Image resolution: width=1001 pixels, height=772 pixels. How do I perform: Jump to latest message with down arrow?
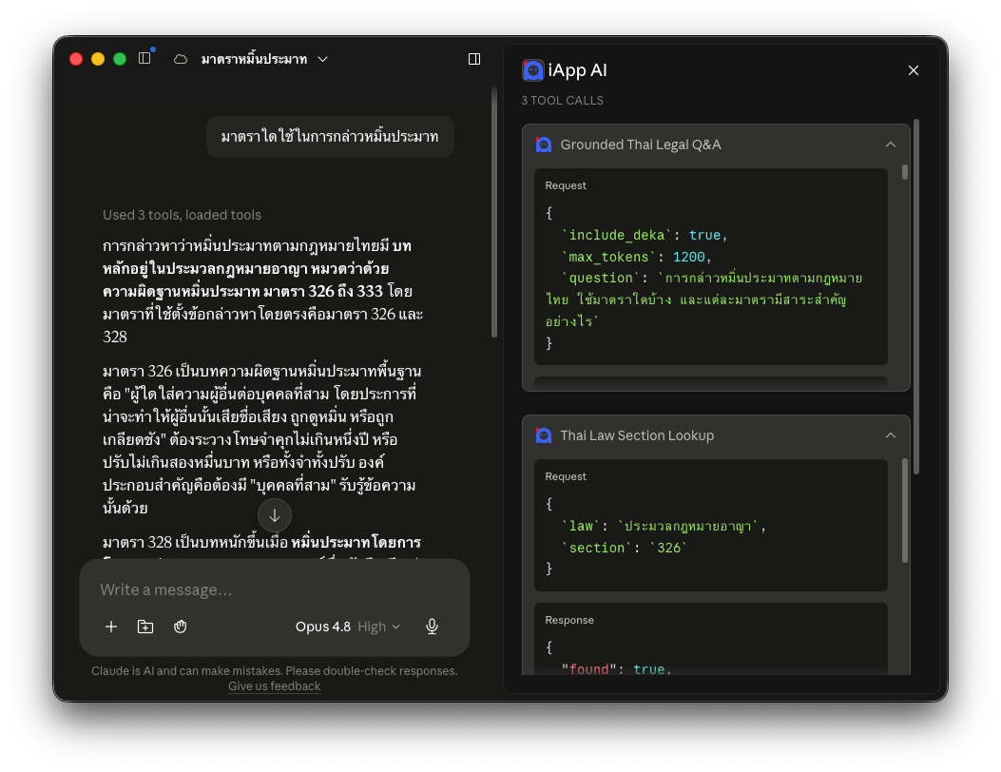click(x=275, y=515)
